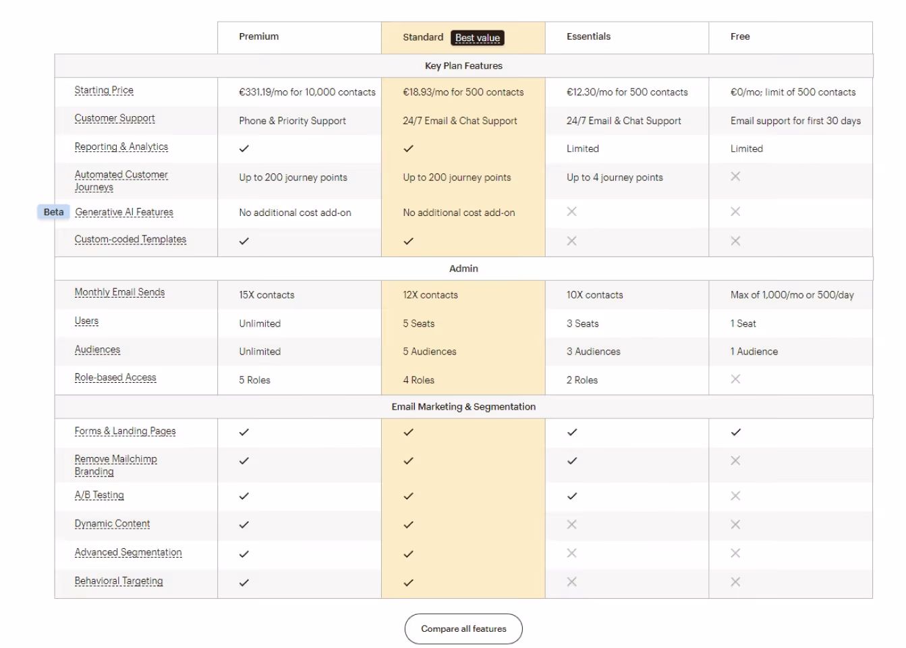Click Free X icon for Role-based Access

pyautogui.click(x=735, y=379)
